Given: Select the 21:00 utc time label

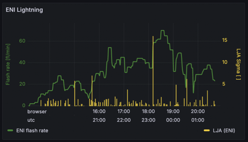Looking at the screenshot, I should point(99,120).
